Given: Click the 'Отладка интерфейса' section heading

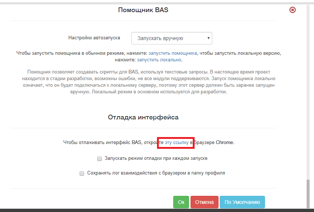Looking at the screenshot, I should click(143, 117).
